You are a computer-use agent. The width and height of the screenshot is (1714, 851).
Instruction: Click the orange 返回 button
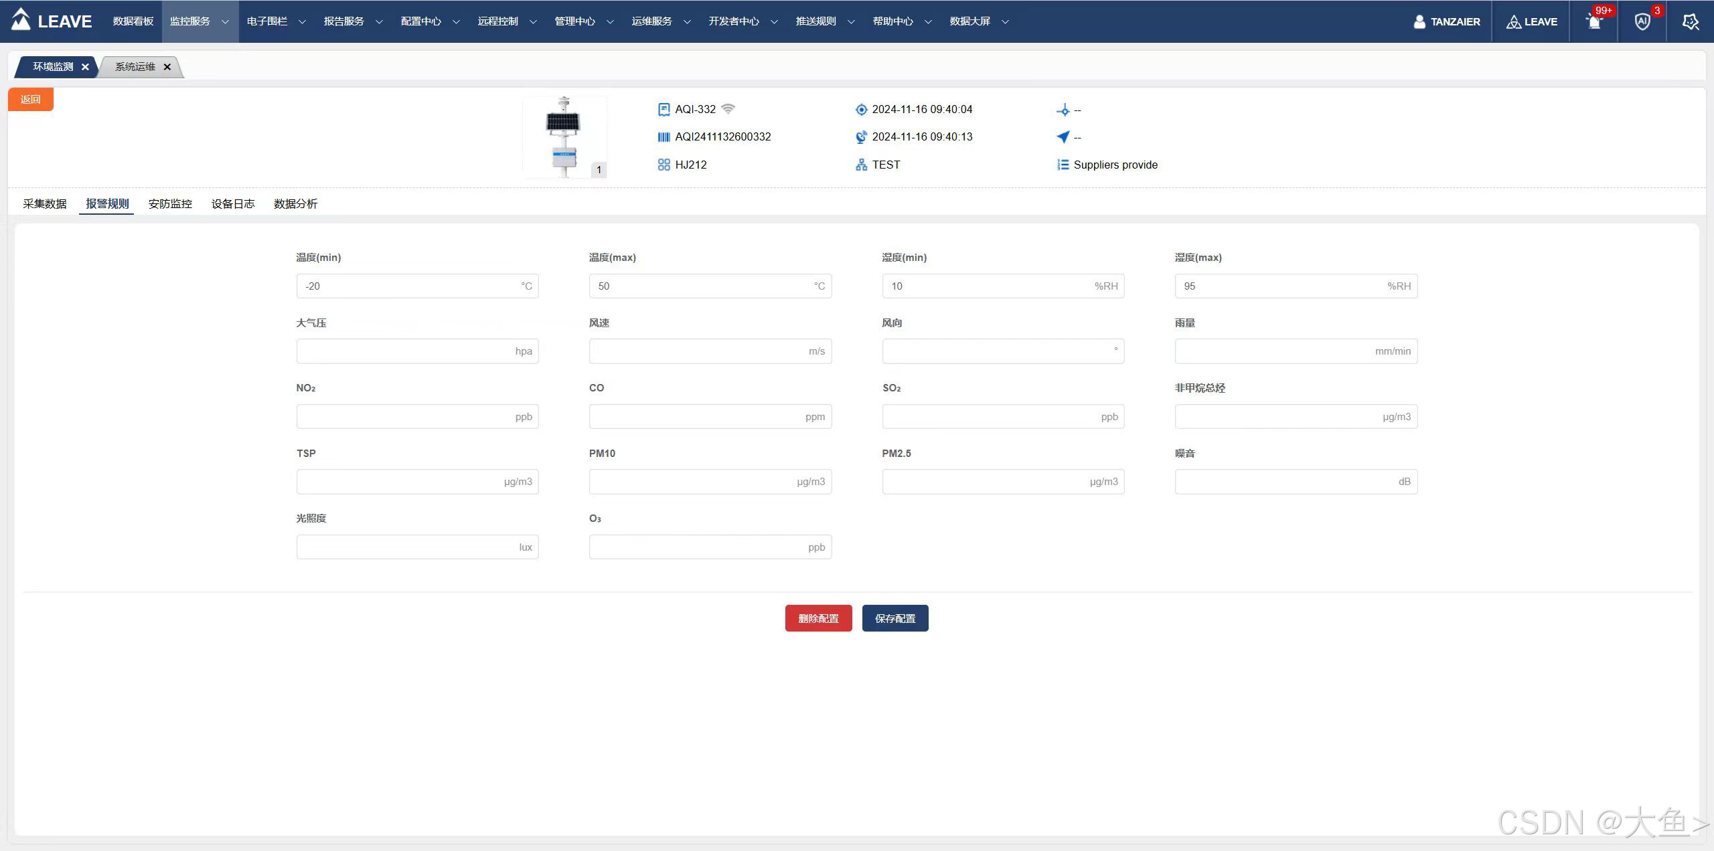pyautogui.click(x=31, y=100)
